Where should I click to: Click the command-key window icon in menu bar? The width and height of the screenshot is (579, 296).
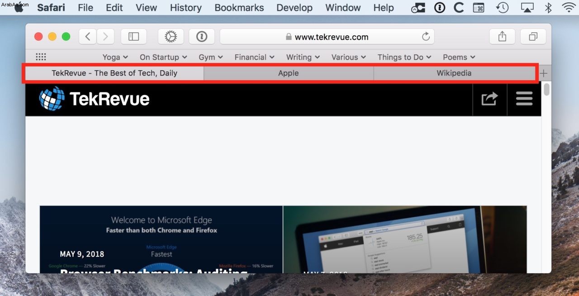point(479,8)
